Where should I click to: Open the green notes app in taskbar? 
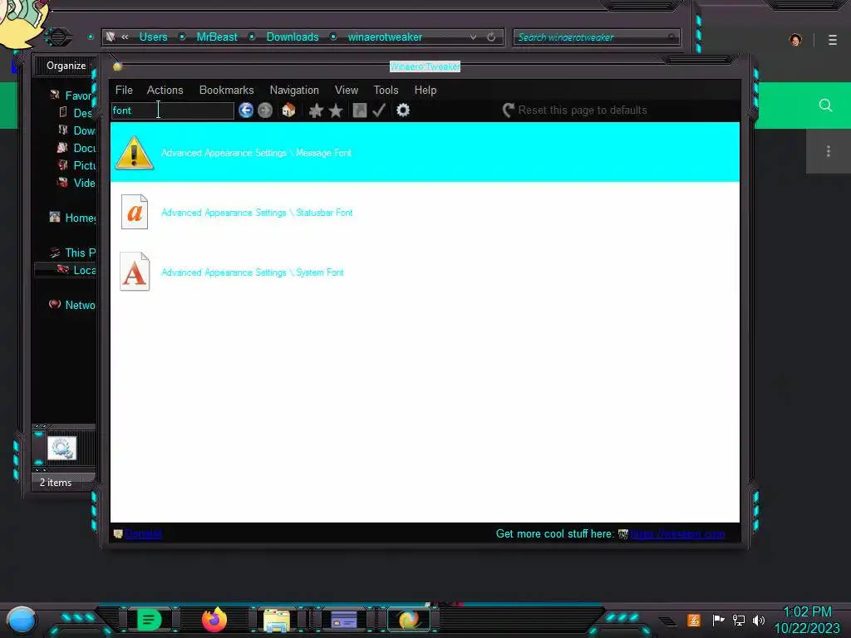click(x=150, y=620)
